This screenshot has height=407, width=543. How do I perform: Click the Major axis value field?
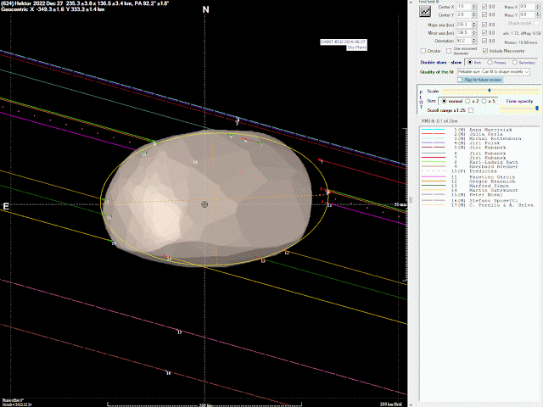coord(464,25)
